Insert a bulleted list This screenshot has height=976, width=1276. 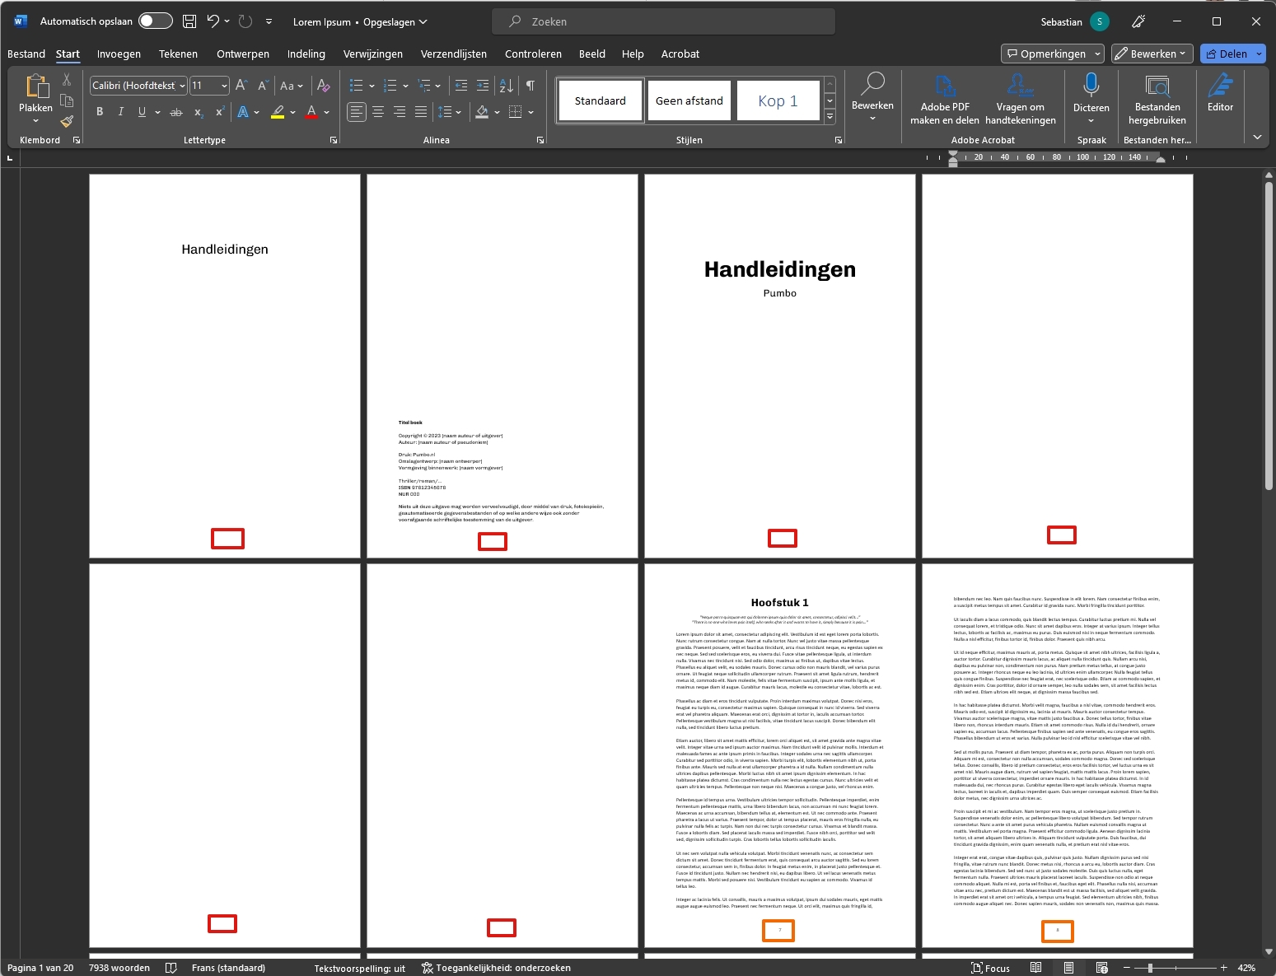(356, 85)
